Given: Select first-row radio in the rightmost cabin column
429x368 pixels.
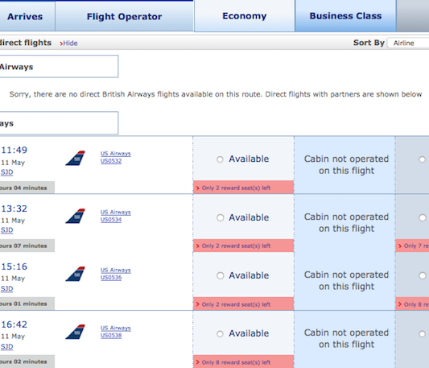Looking at the screenshot, I should coord(423,159).
